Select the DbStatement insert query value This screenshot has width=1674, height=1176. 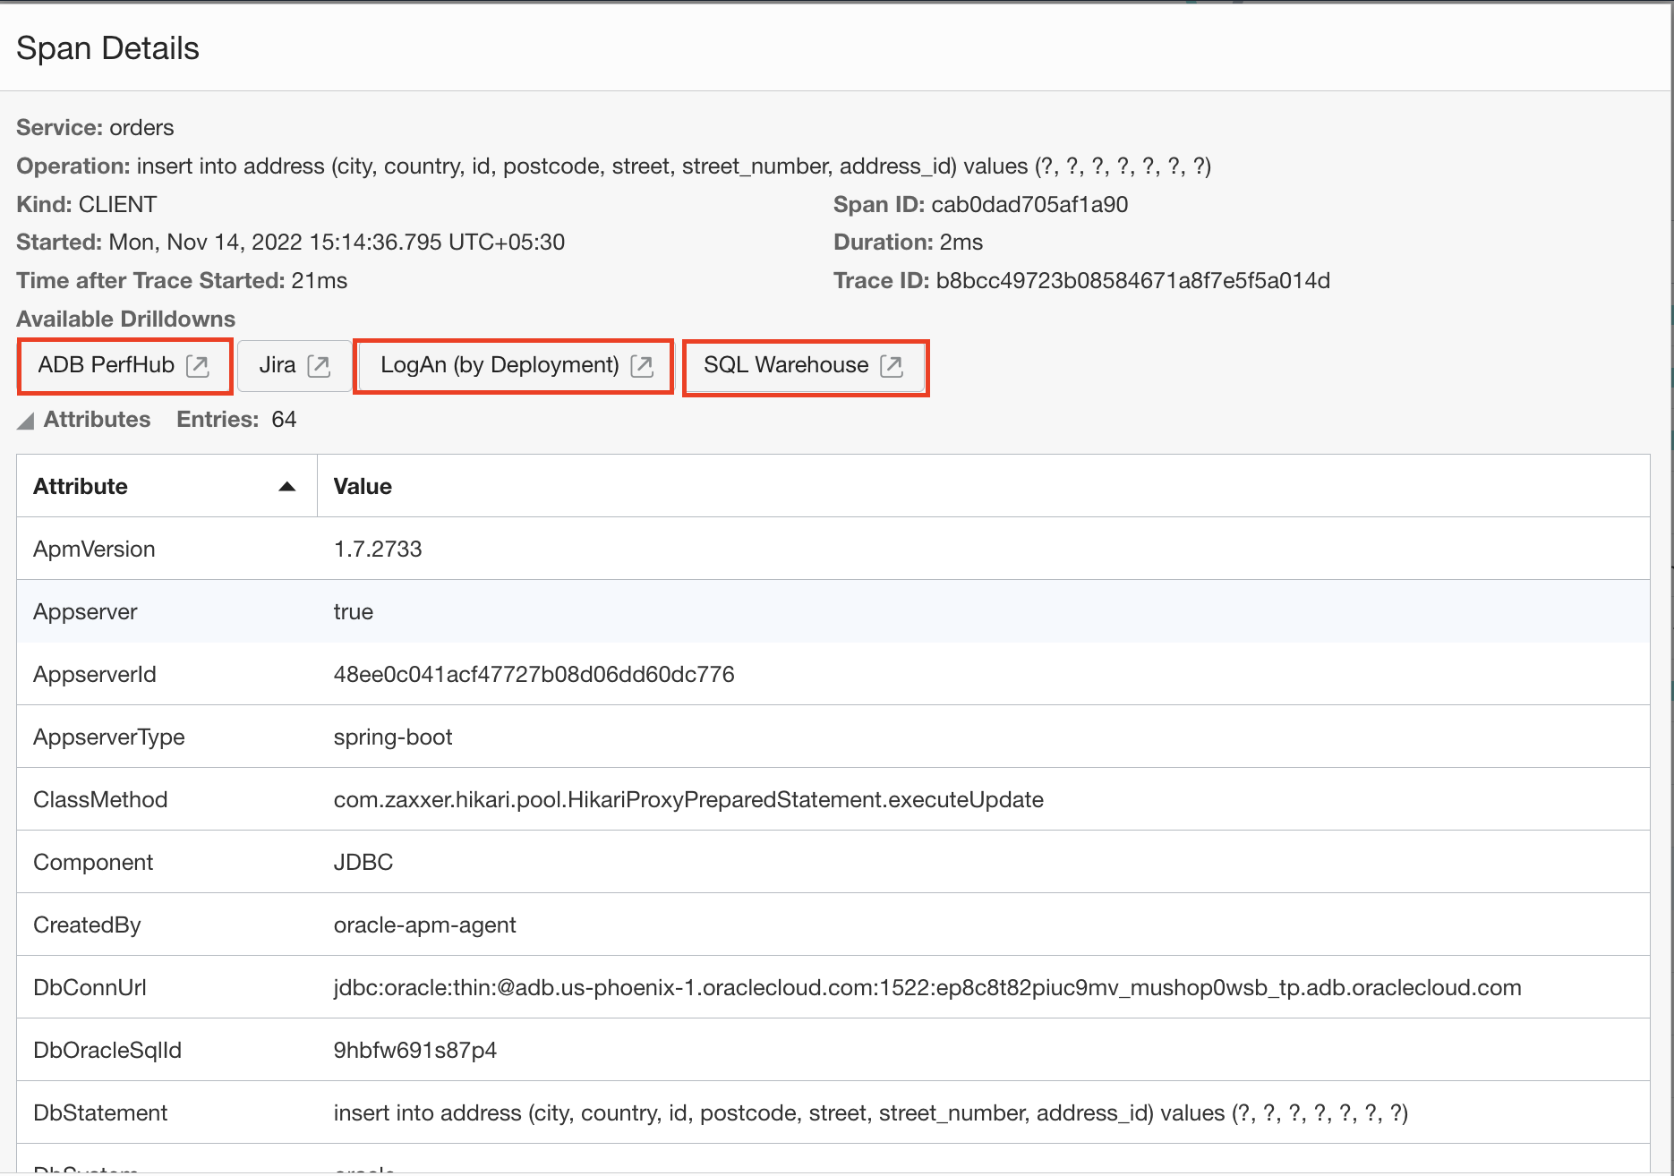click(x=870, y=1113)
